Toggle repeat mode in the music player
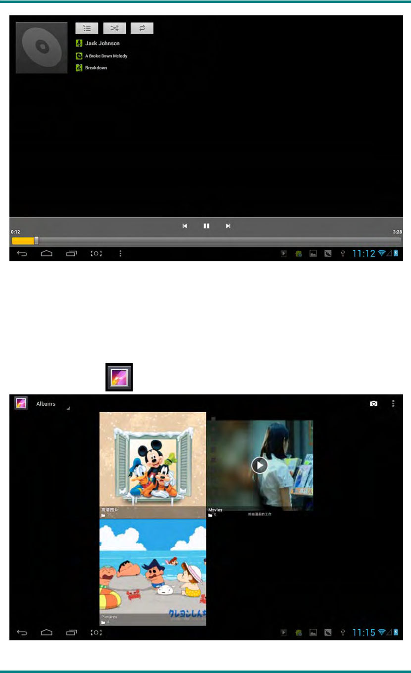The width and height of the screenshot is (411, 673). [142, 28]
